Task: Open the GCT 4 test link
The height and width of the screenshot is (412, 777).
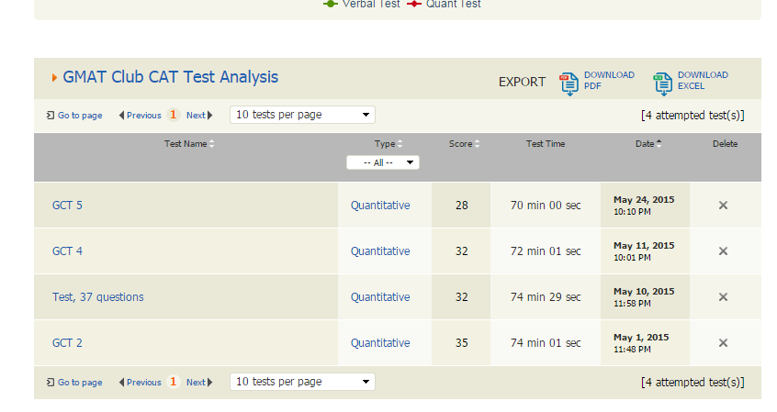Action: tap(67, 251)
